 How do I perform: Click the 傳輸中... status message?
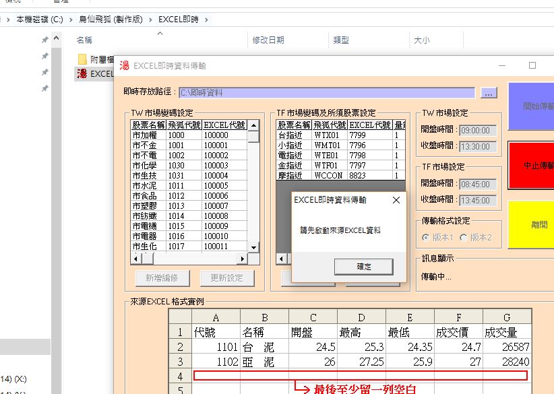436,277
